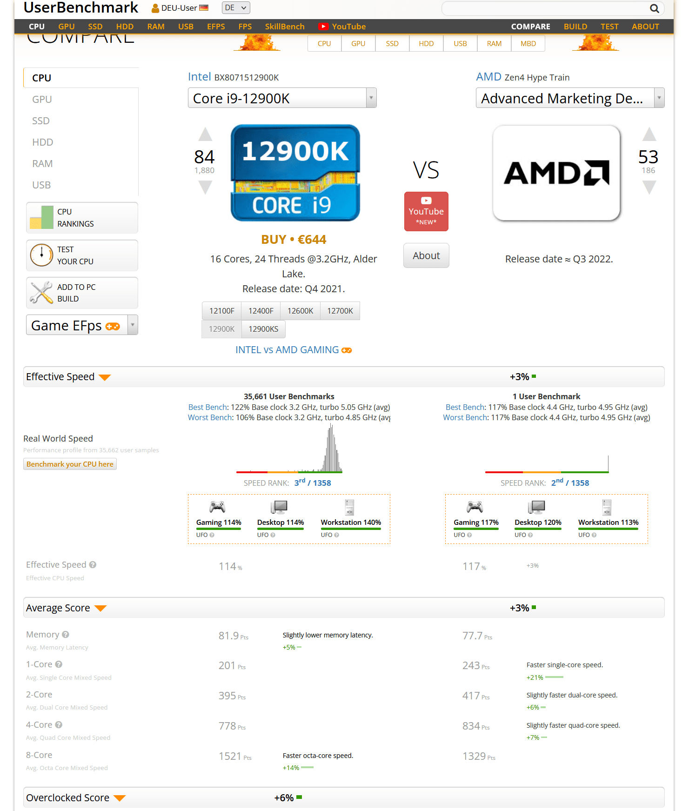Click the CPU Rankings bar chart icon
The image size is (682, 811).
pyautogui.click(x=42, y=218)
